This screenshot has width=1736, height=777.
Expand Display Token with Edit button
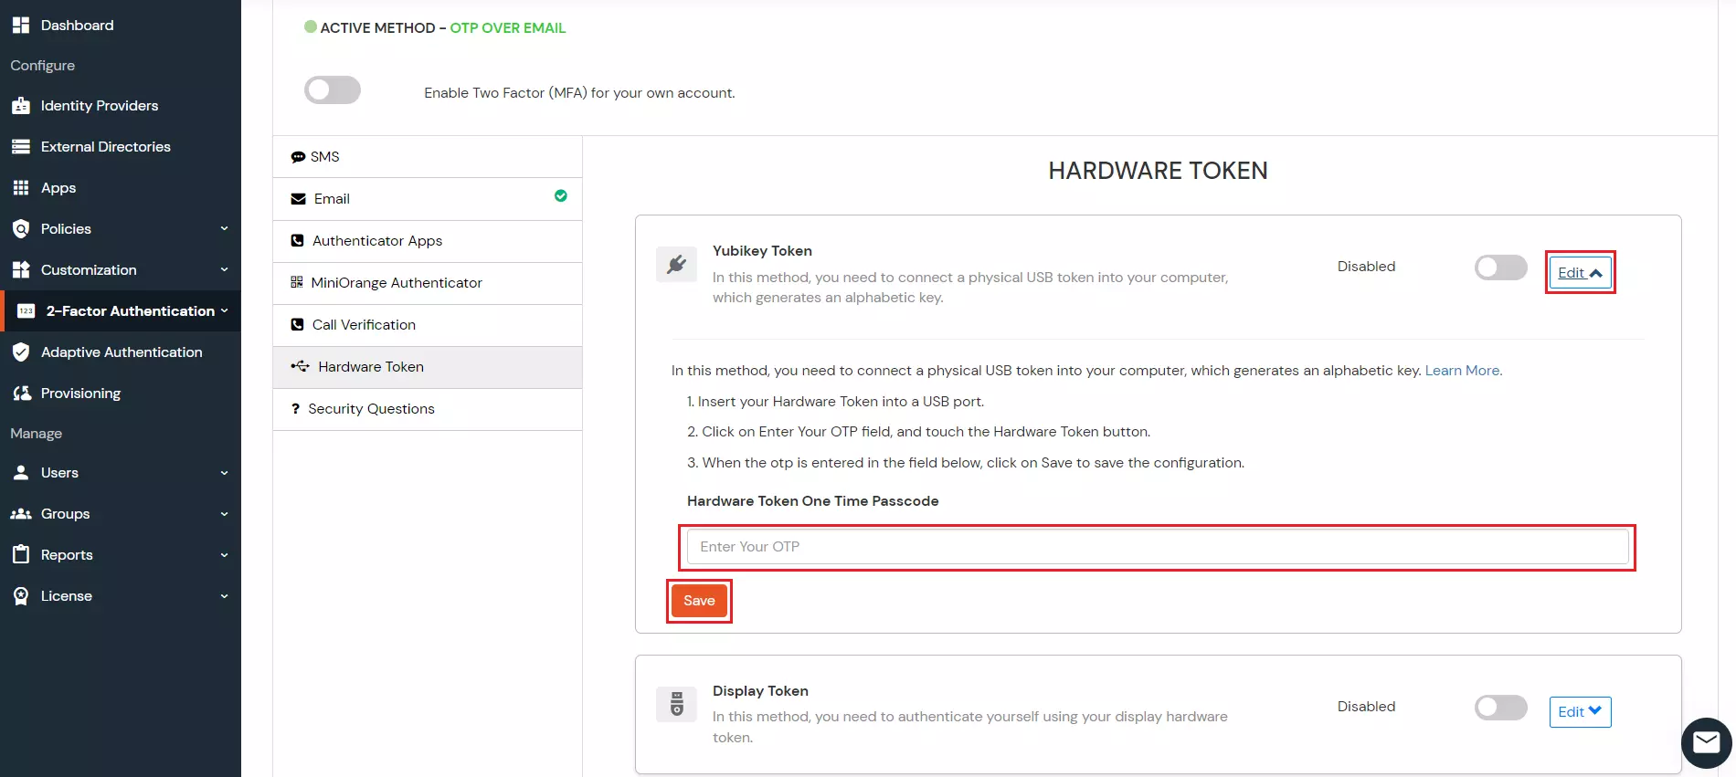click(x=1580, y=712)
